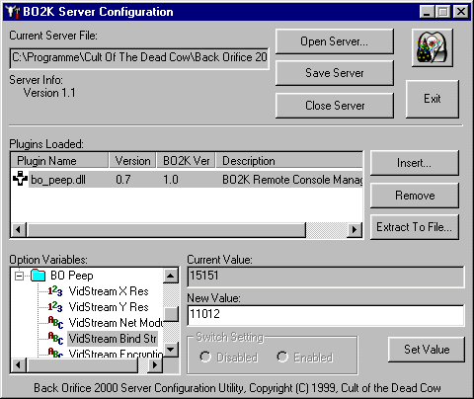Image resolution: width=474 pixels, height=399 pixels.
Task: Click the BO2K Ver column header
Action: click(x=186, y=161)
